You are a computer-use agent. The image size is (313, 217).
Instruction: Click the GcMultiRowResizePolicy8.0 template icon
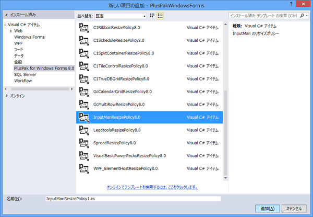84,105
